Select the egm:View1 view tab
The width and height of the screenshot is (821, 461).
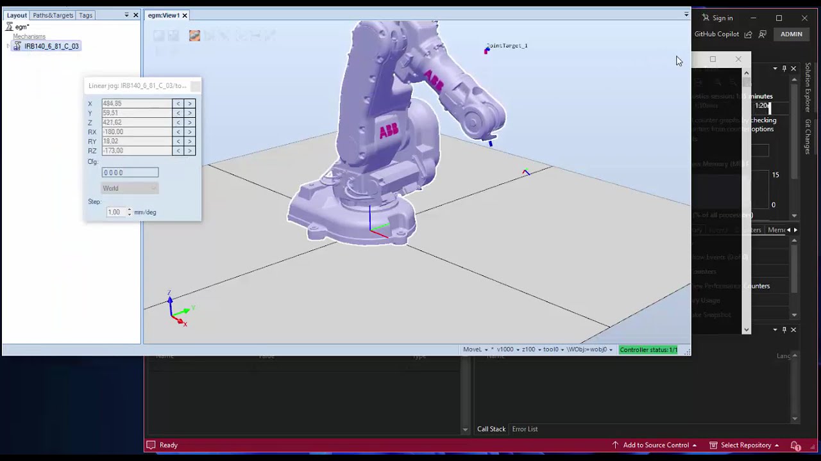[x=164, y=15]
